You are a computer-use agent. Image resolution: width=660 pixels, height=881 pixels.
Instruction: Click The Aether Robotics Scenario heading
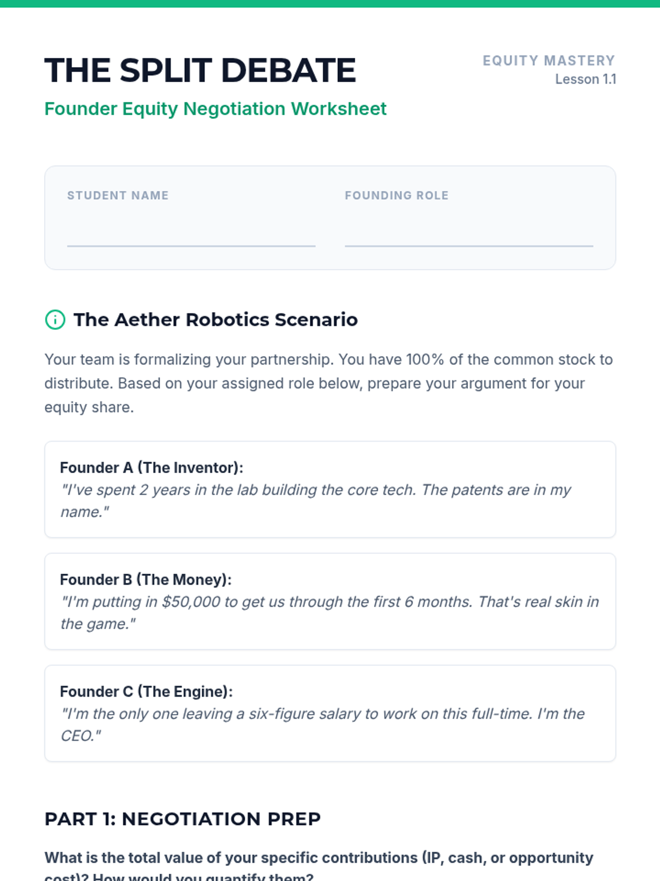pos(216,319)
